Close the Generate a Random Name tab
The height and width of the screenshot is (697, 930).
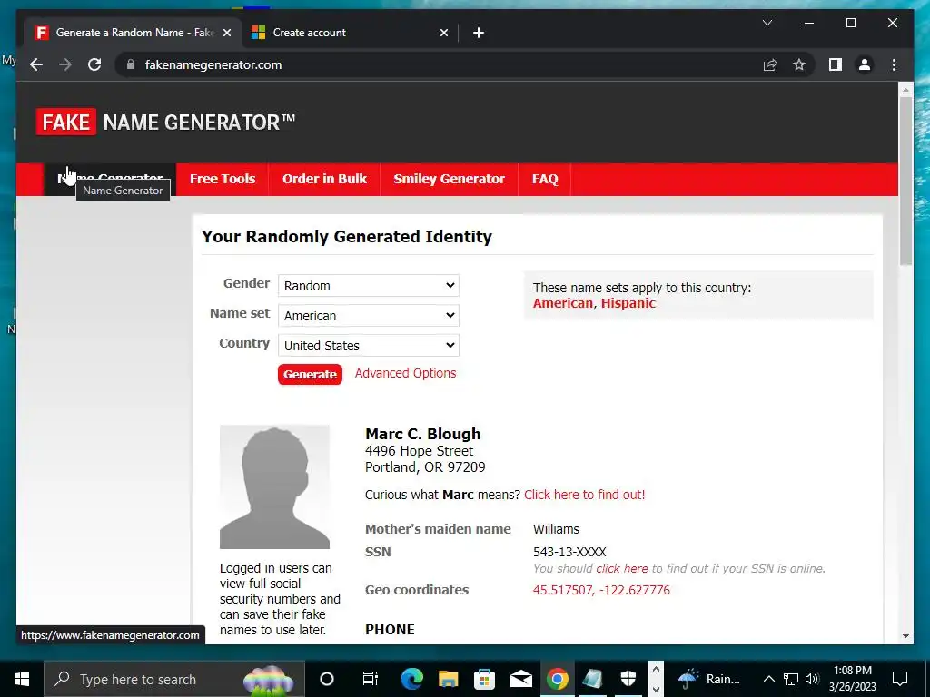(226, 33)
